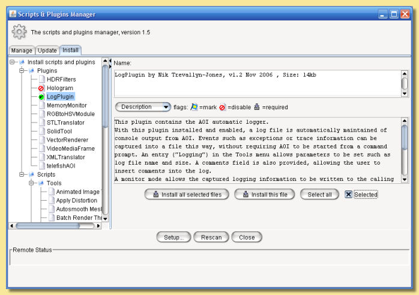Click the Rescan button

(x=212, y=237)
